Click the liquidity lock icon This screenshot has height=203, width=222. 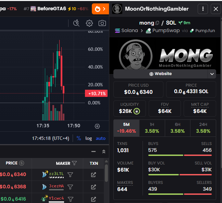(x=137, y=111)
